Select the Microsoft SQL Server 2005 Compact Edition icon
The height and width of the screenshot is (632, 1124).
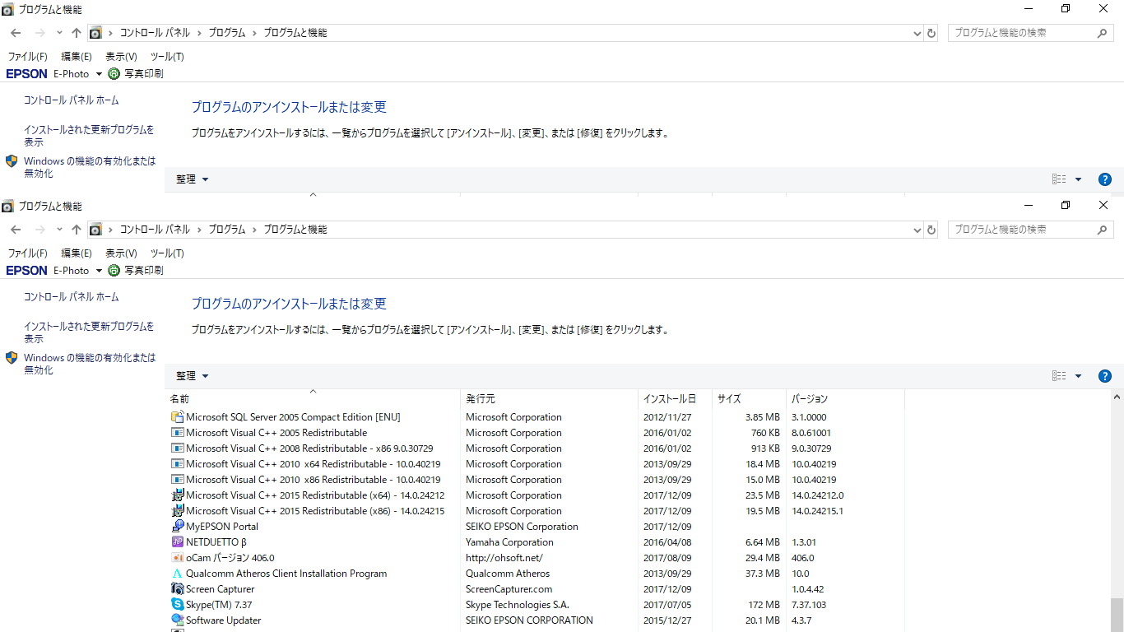(177, 417)
